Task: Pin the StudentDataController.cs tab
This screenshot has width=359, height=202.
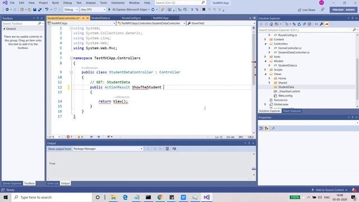Action: click(x=84, y=18)
